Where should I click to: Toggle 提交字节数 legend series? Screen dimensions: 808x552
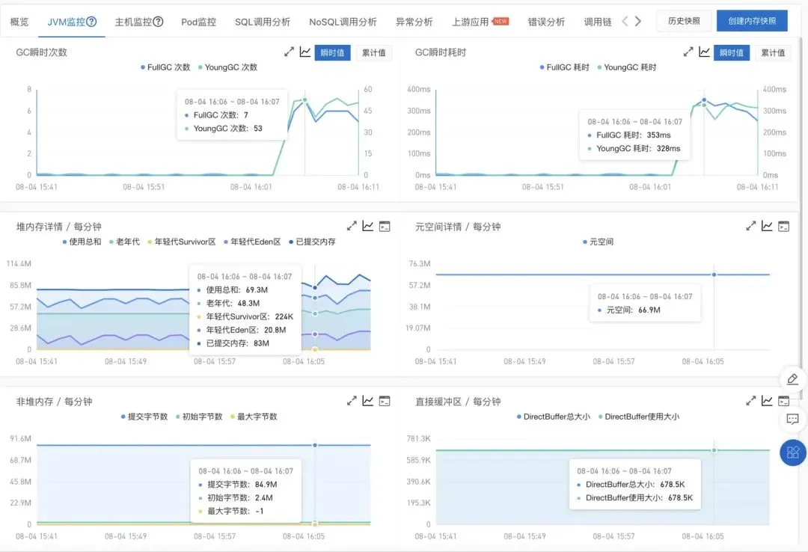pos(144,417)
